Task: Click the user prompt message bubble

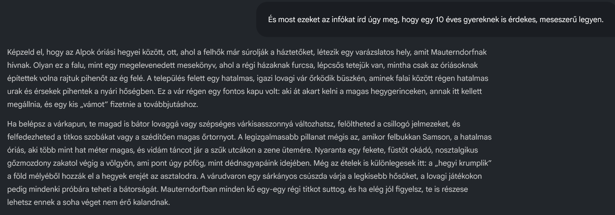Action: click(435, 20)
